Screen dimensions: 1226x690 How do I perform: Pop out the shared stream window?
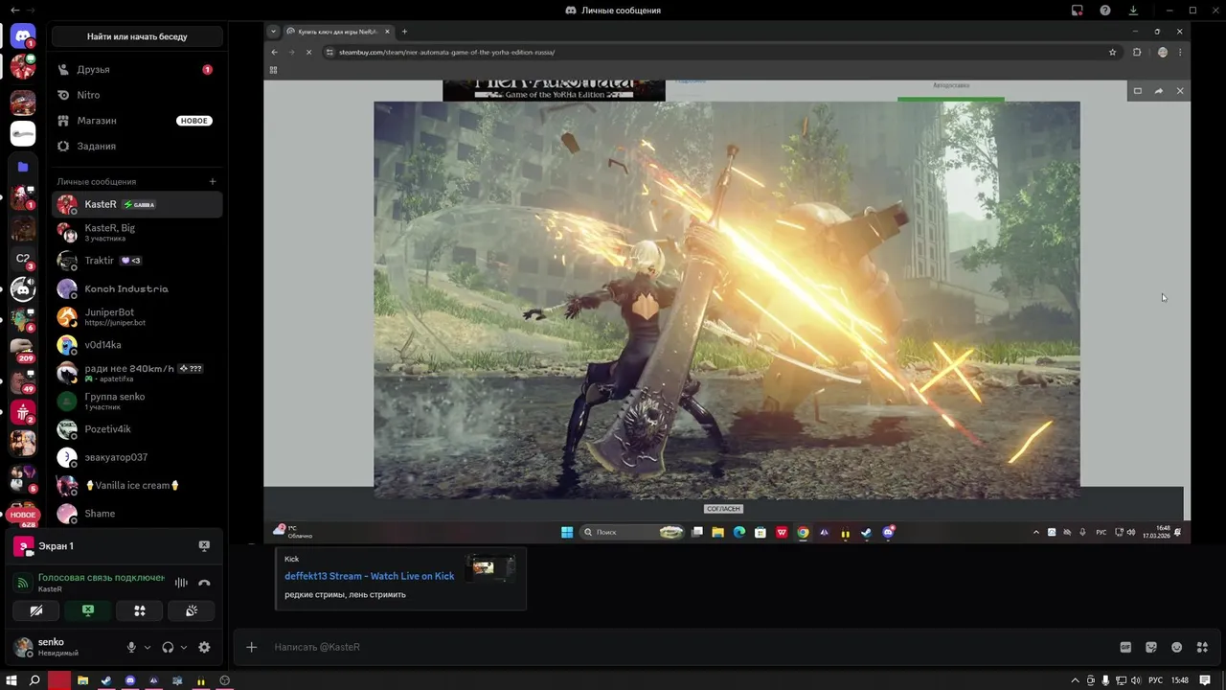click(1138, 91)
